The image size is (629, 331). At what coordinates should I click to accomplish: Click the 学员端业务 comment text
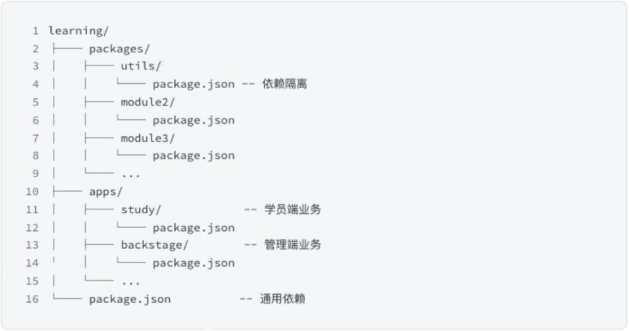click(x=292, y=209)
